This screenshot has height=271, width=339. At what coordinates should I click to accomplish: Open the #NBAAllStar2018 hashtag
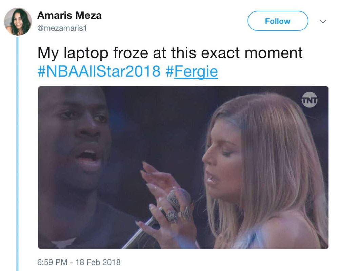tap(99, 71)
